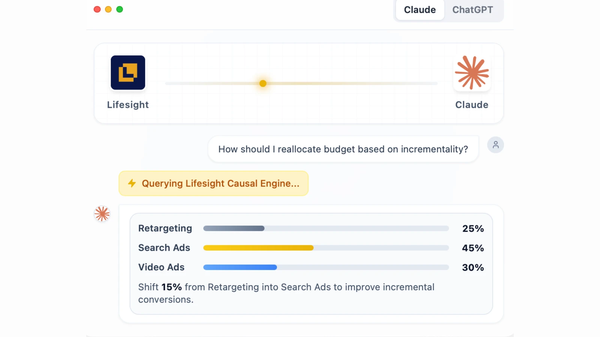Viewport: 600px width, 337px height.
Task: Click the Retargeting progress bar
Action: pyautogui.click(x=326, y=228)
